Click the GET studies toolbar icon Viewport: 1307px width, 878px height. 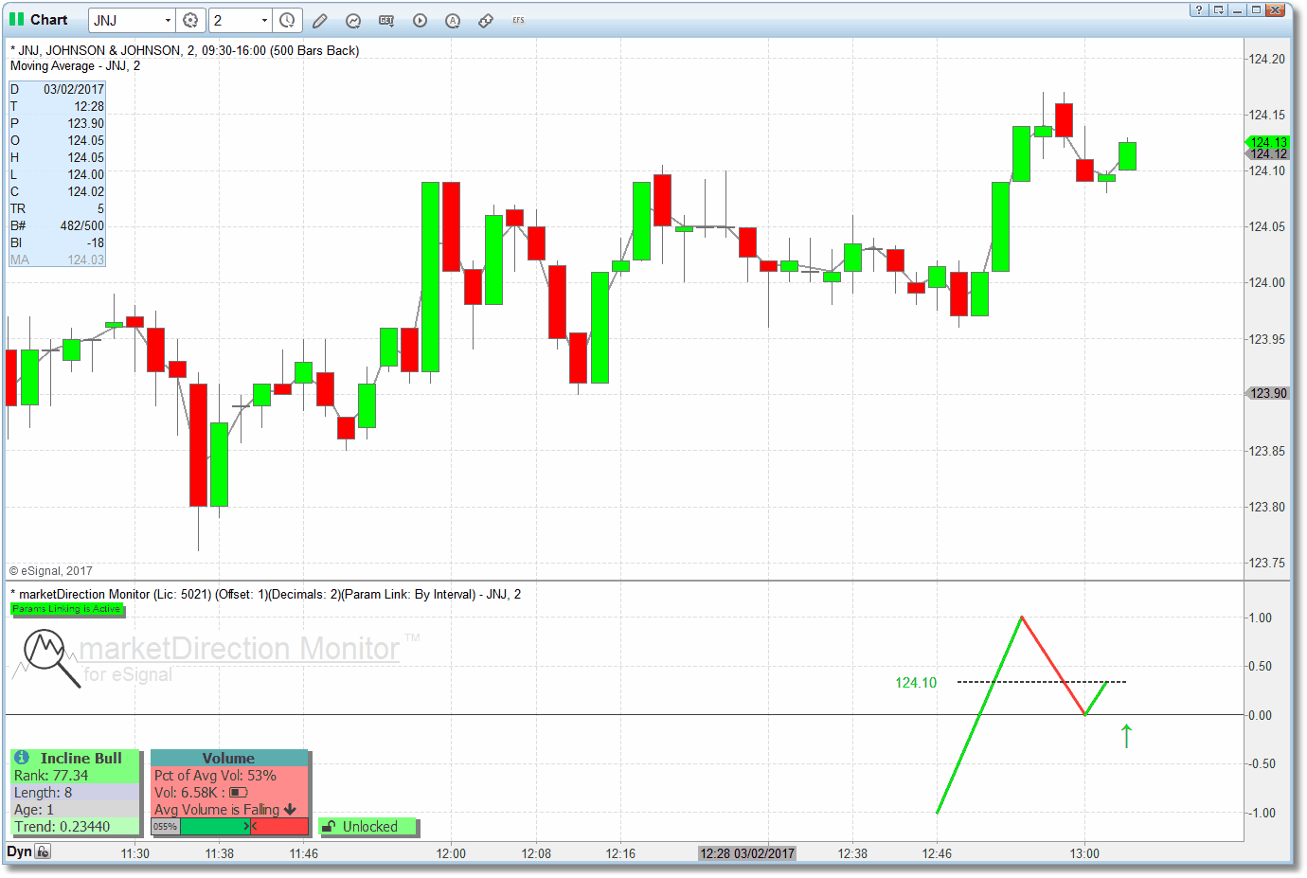click(x=386, y=20)
